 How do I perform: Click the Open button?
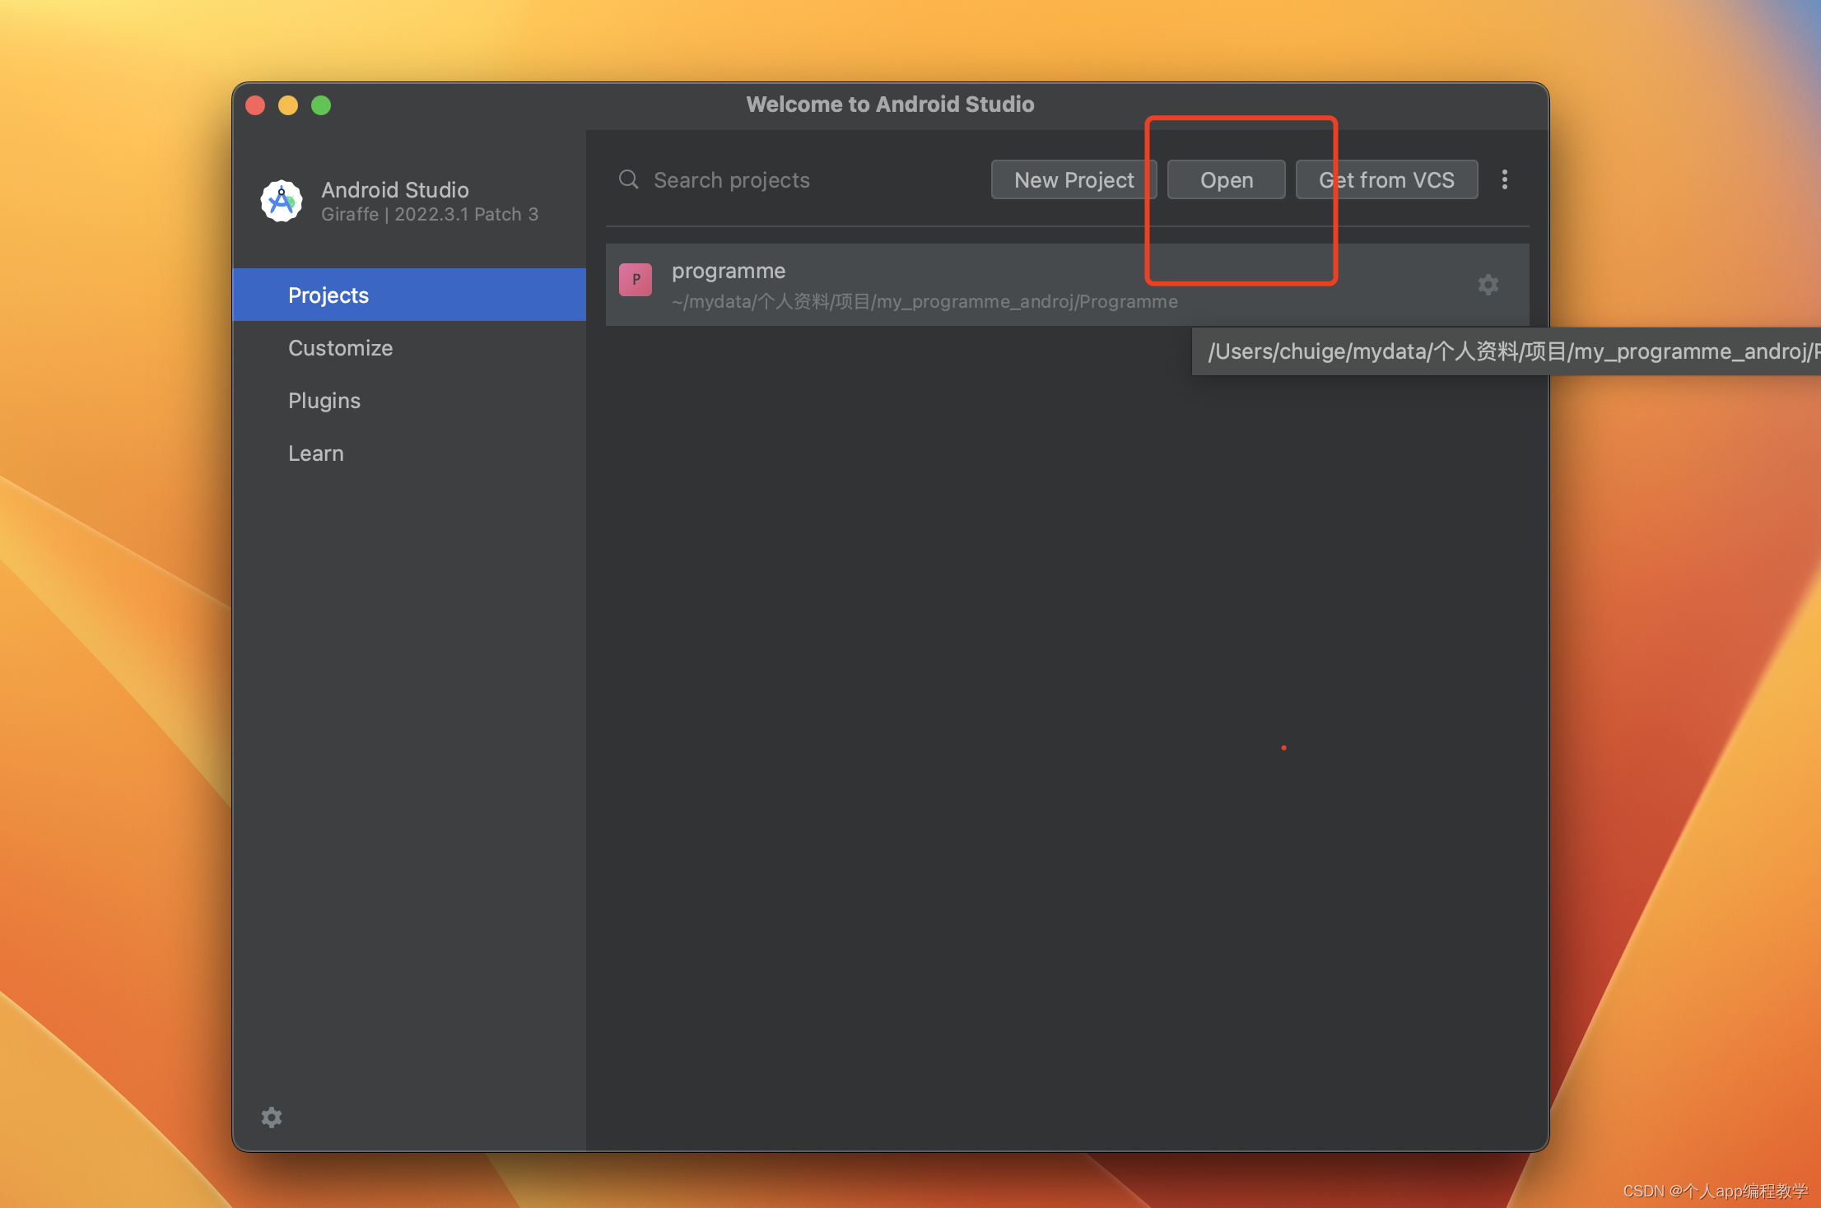[1227, 179]
